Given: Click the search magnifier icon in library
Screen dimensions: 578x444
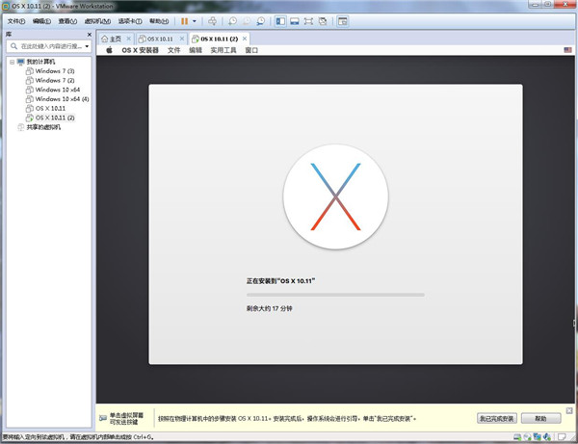Looking at the screenshot, I should (x=14, y=46).
